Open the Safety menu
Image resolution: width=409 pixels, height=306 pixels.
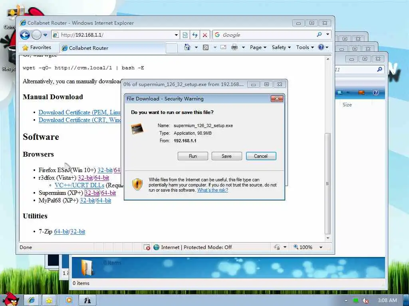coord(281,47)
